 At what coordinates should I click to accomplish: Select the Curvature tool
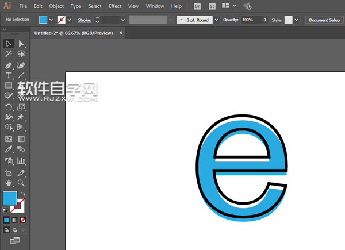[21, 66]
